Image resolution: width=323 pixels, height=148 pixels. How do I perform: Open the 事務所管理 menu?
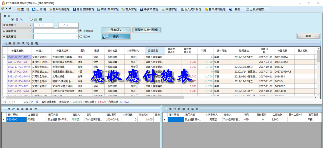point(149,9)
